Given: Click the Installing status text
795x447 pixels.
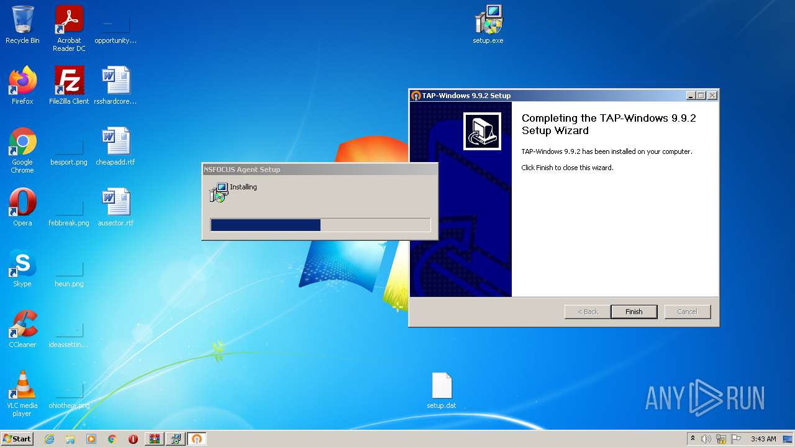Looking at the screenshot, I should (243, 187).
